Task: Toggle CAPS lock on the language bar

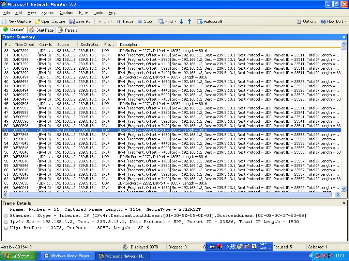Action: [x=263, y=244]
